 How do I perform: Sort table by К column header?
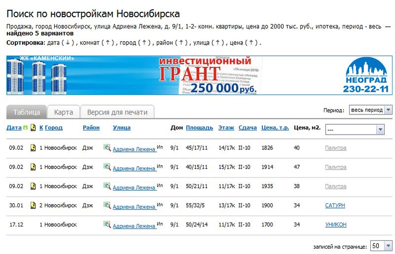41,128
